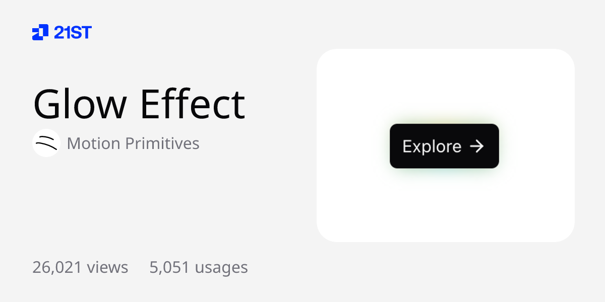Click the Motion Primitives avatar icon
Viewport: 605px width, 302px height.
[x=46, y=143]
